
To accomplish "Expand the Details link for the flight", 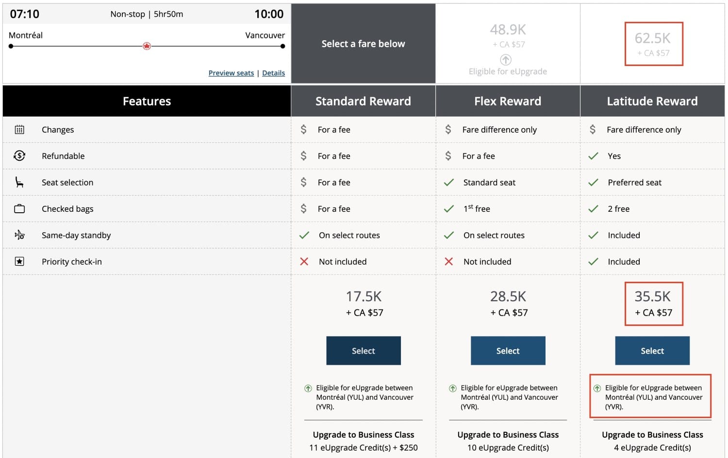I will (274, 73).
